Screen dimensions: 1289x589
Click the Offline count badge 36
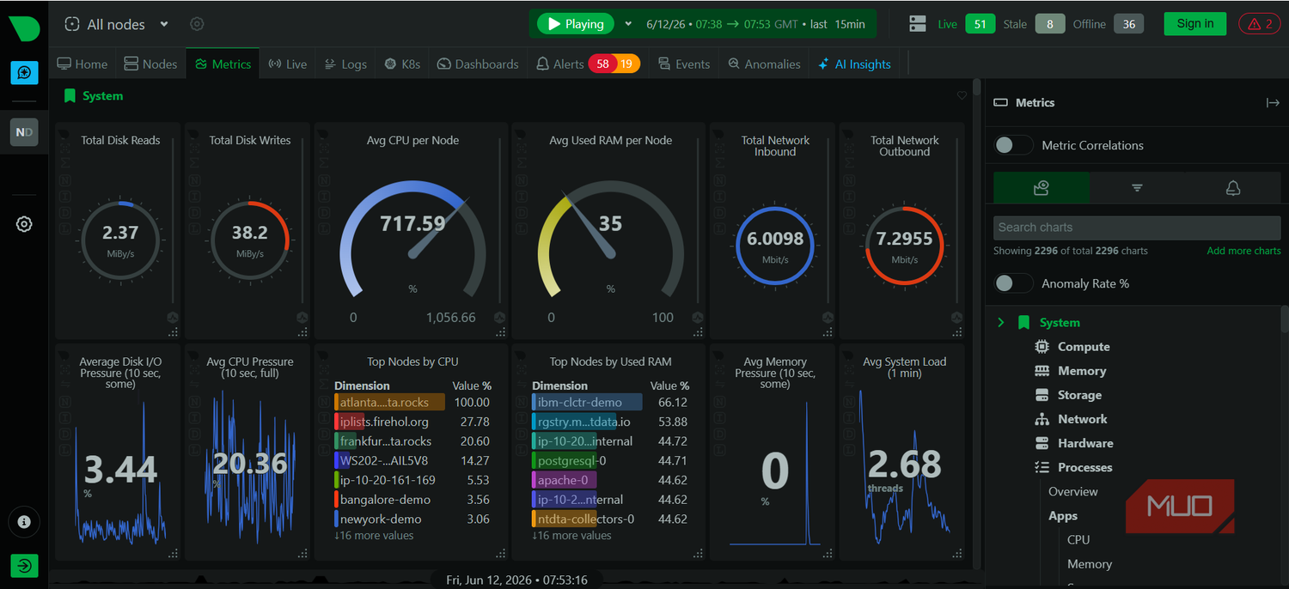1129,24
